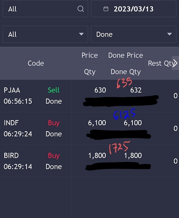The height and width of the screenshot is (218, 179).
Task: Click the red Buy label for INDF
Action: 54,123
